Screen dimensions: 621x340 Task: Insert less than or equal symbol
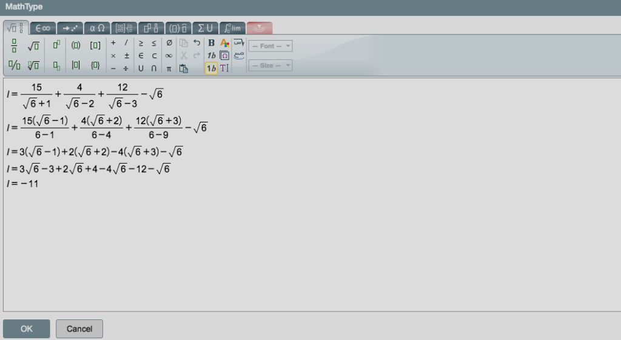click(x=154, y=43)
